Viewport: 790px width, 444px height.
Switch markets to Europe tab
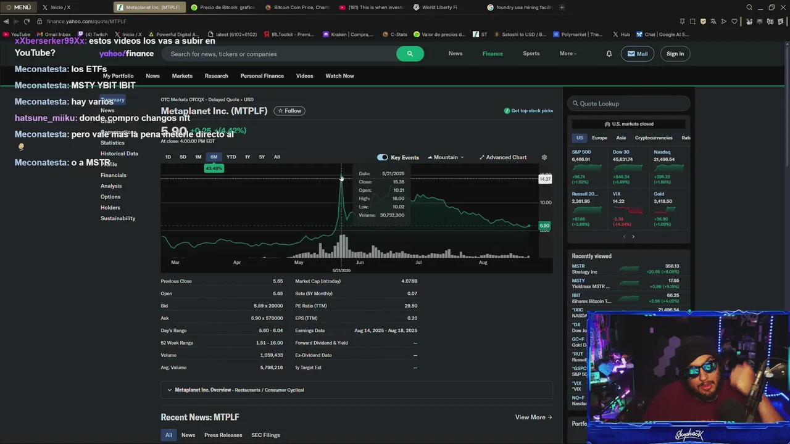(599, 138)
